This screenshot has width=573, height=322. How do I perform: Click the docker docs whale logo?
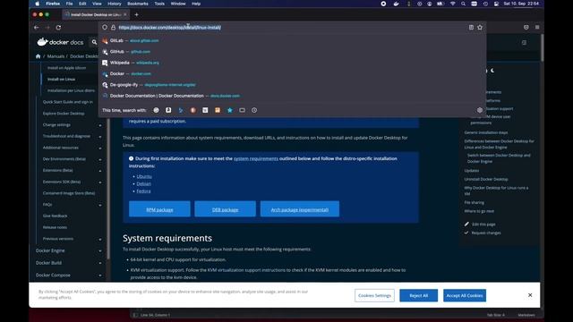(x=42, y=42)
